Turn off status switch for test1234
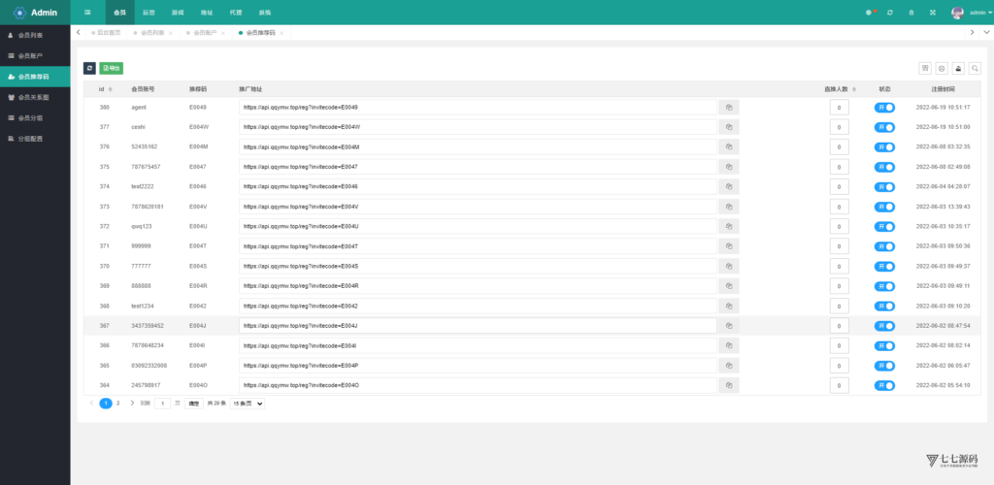The width and height of the screenshot is (994, 485). pos(884,306)
